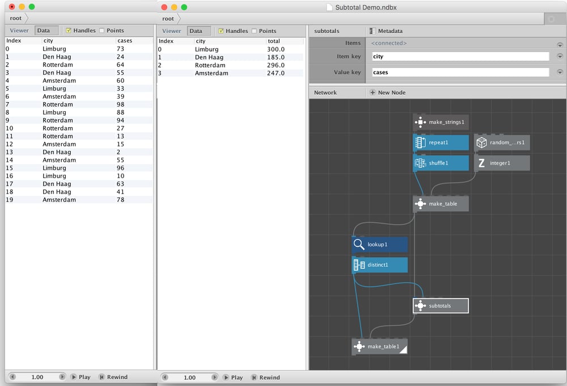Switch to Viewer tab in Subtotal Demo window
This screenshot has width=567, height=386.
[171, 31]
